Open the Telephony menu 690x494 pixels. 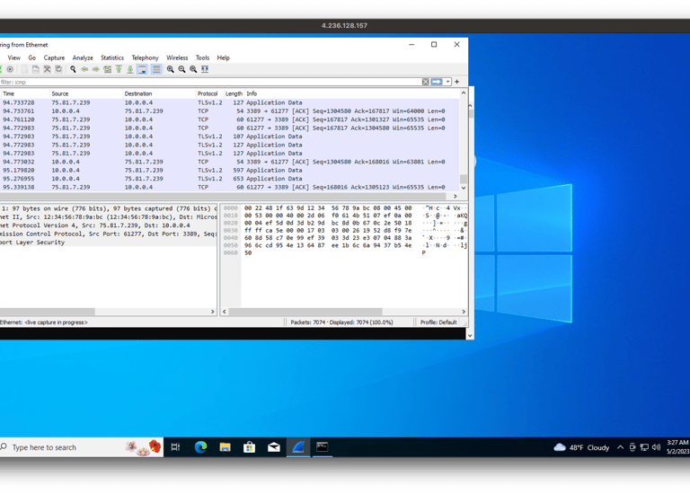coord(145,57)
